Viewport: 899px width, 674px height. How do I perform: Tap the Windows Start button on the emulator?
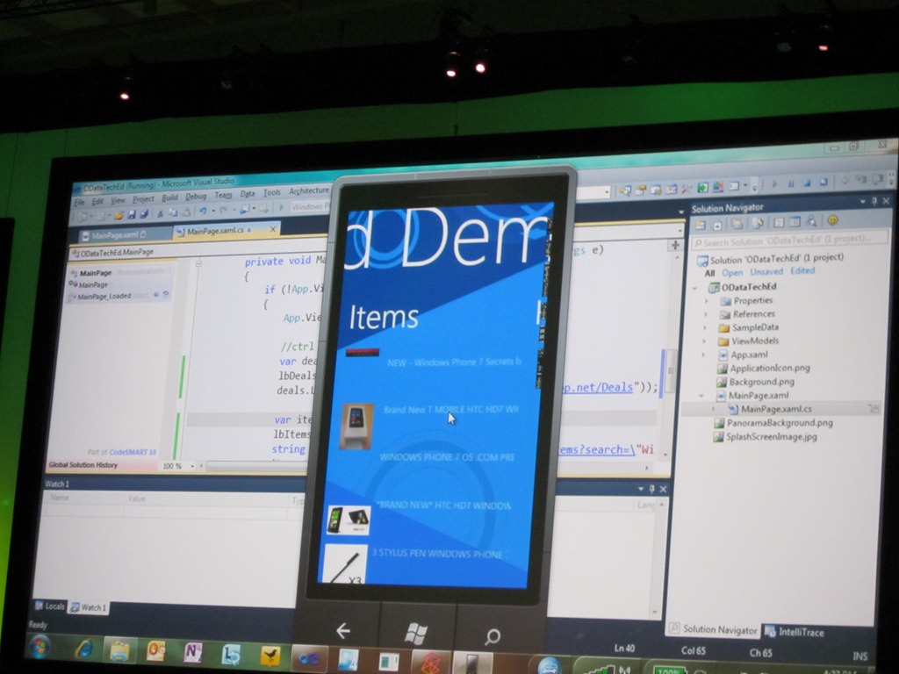tap(416, 632)
